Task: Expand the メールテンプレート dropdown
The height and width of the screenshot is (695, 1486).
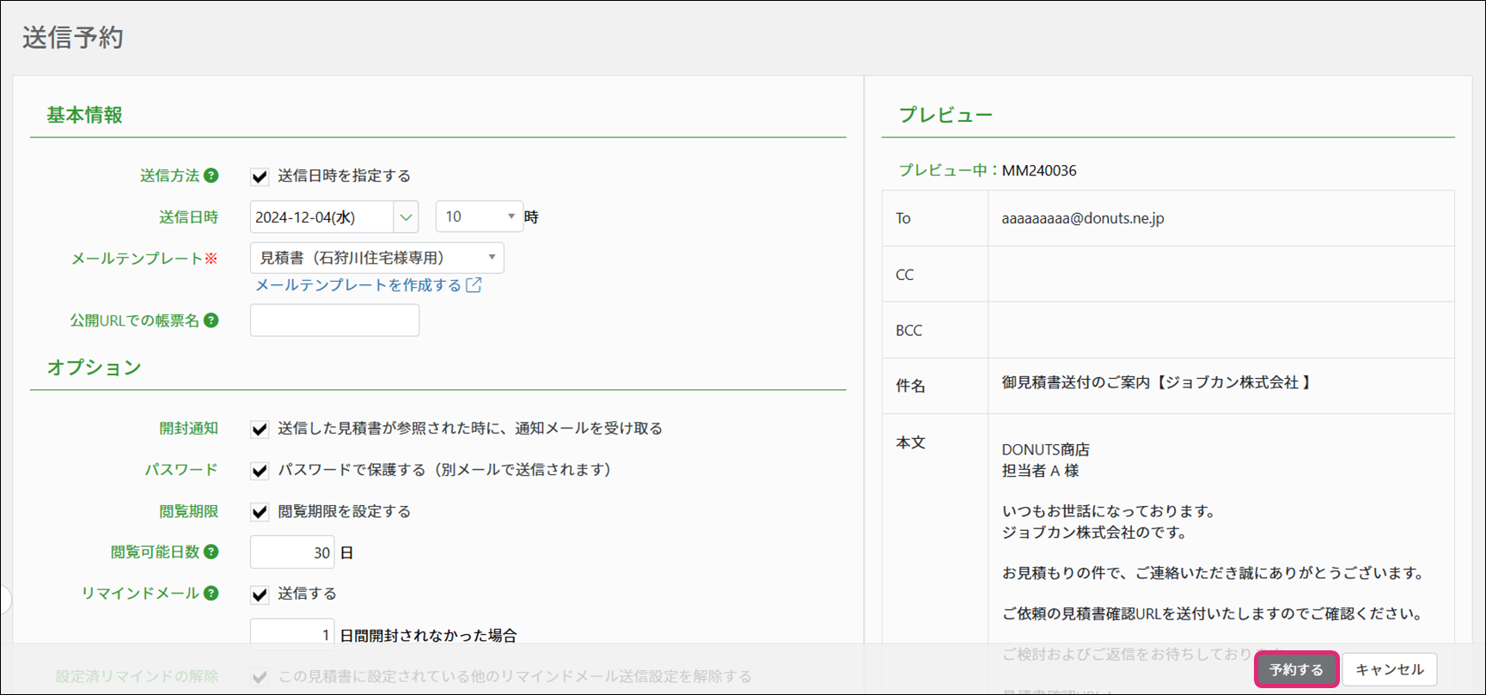Action: 376,258
